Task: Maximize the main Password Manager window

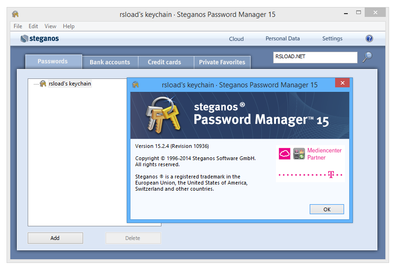Action: coord(359,12)
